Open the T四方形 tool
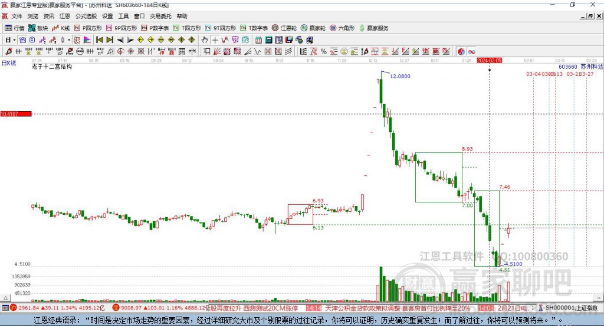This screenshot has width=604, height=326. (x=187, y=28)
